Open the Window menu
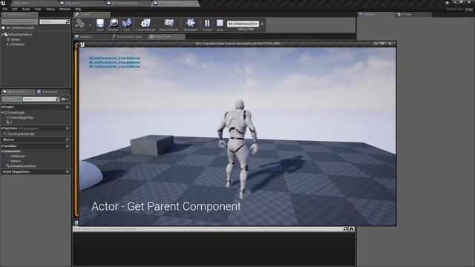The image size is (475, 267). 65,9
